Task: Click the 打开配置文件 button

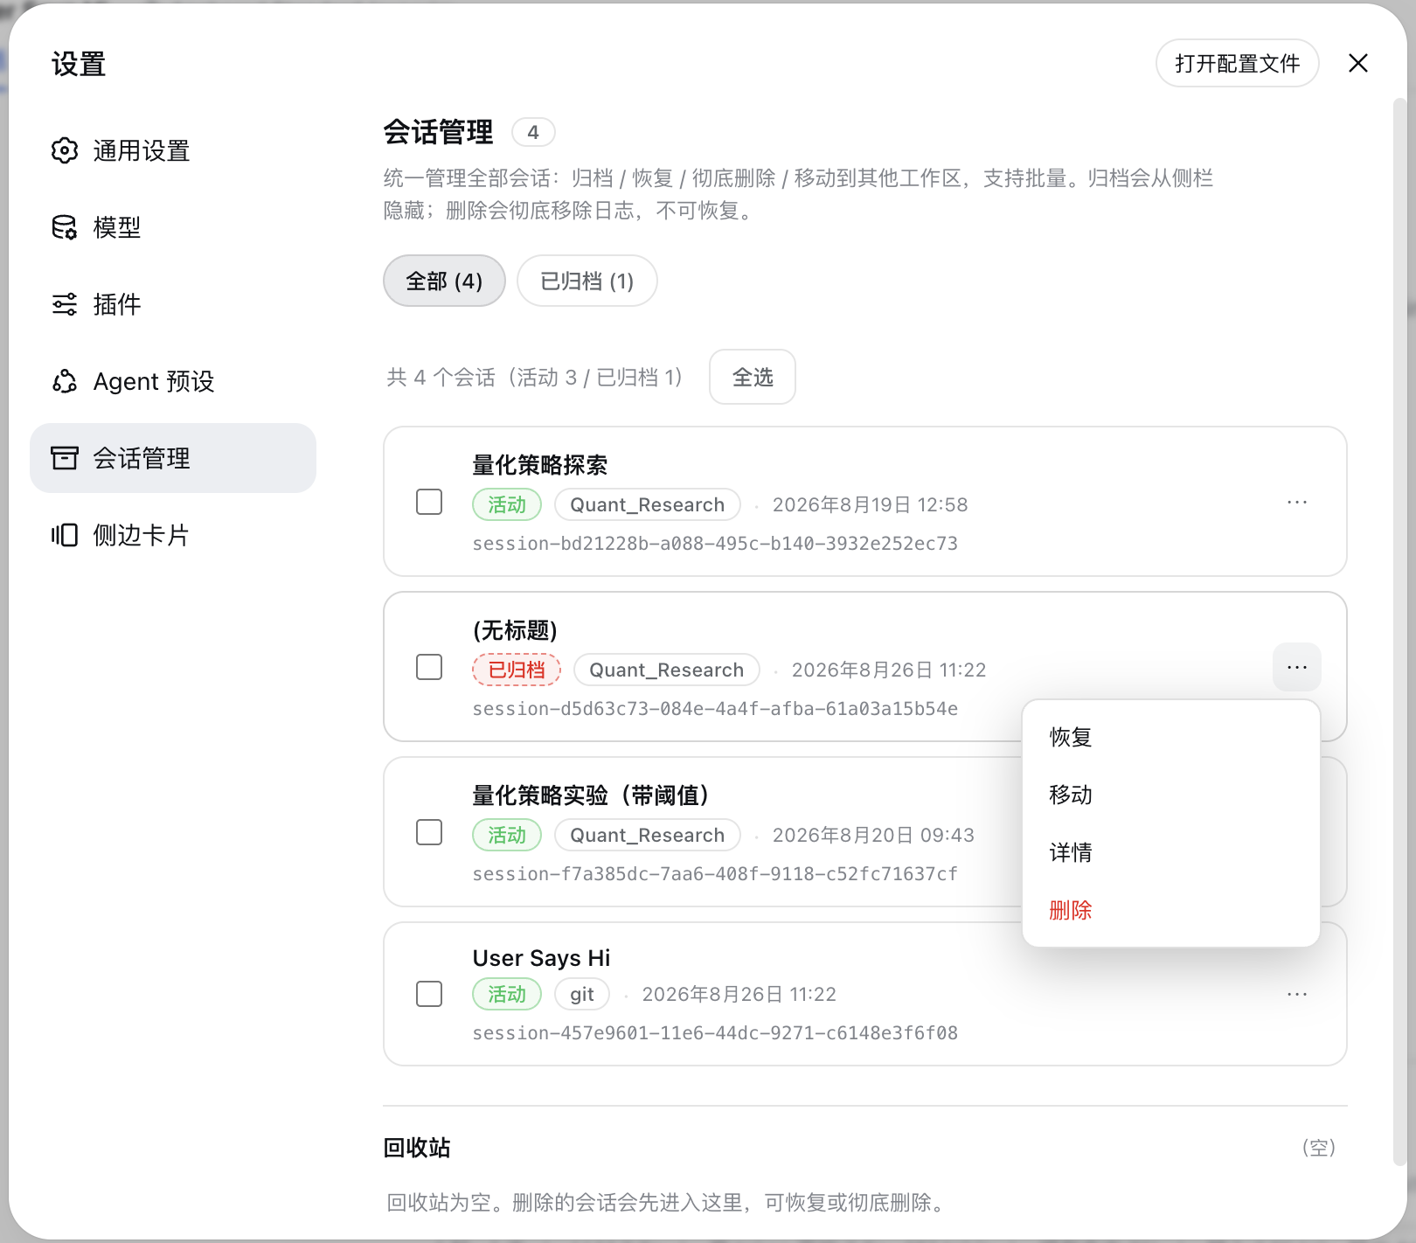Action: (x=1237, y=63)
